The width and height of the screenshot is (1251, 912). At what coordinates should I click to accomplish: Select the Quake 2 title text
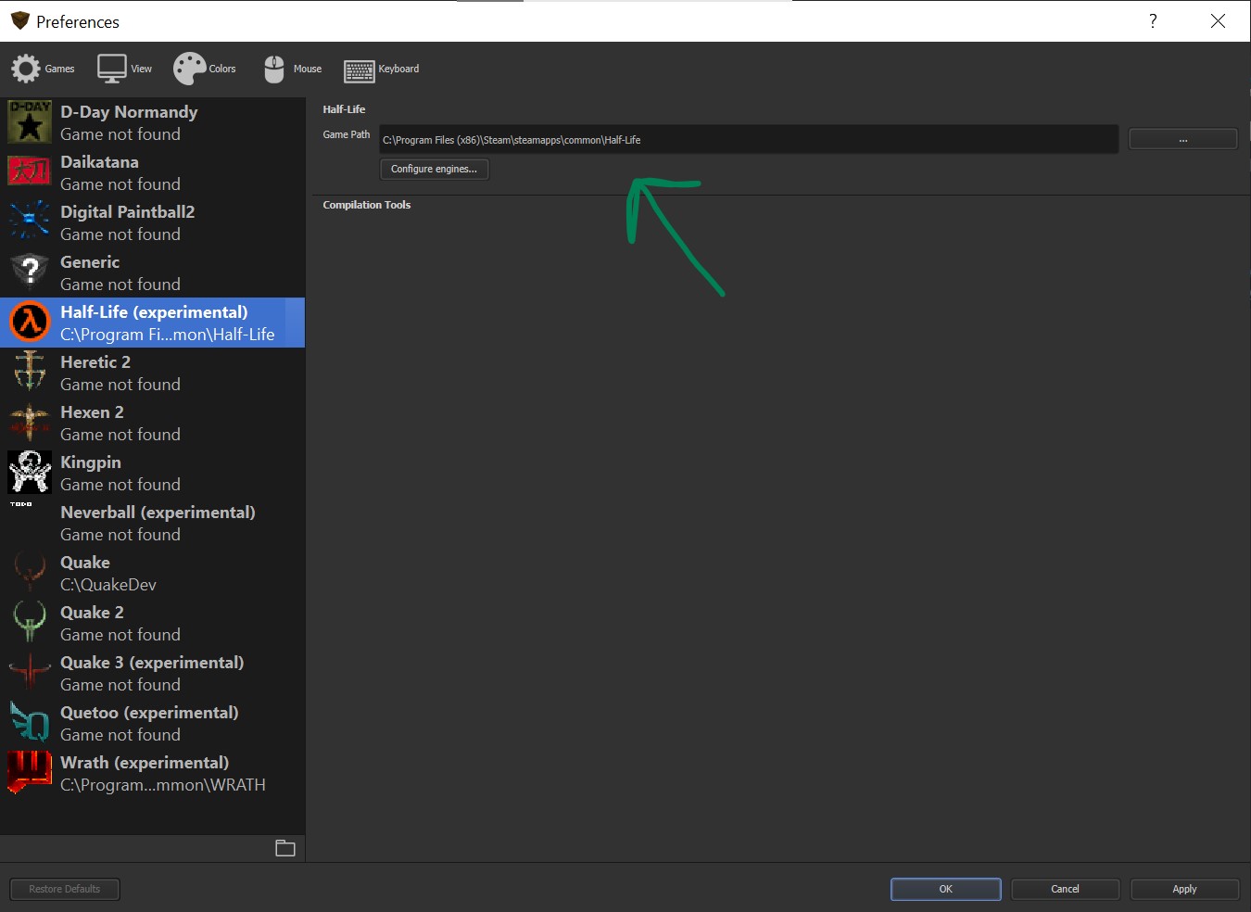(92, 613)
